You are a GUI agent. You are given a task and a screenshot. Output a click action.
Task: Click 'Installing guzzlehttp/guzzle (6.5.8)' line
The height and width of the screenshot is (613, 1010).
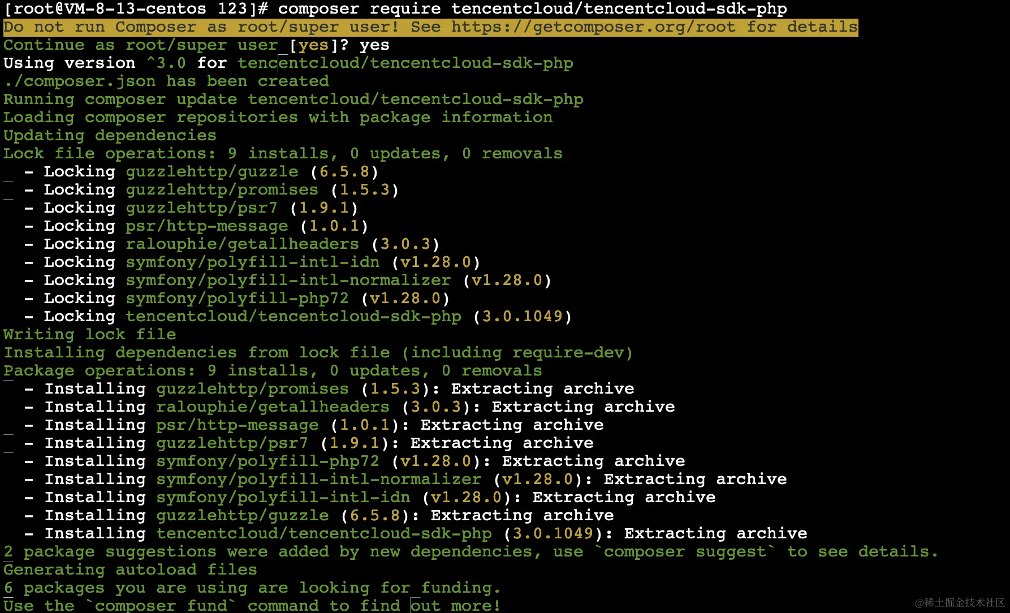(x=319, y=516)
